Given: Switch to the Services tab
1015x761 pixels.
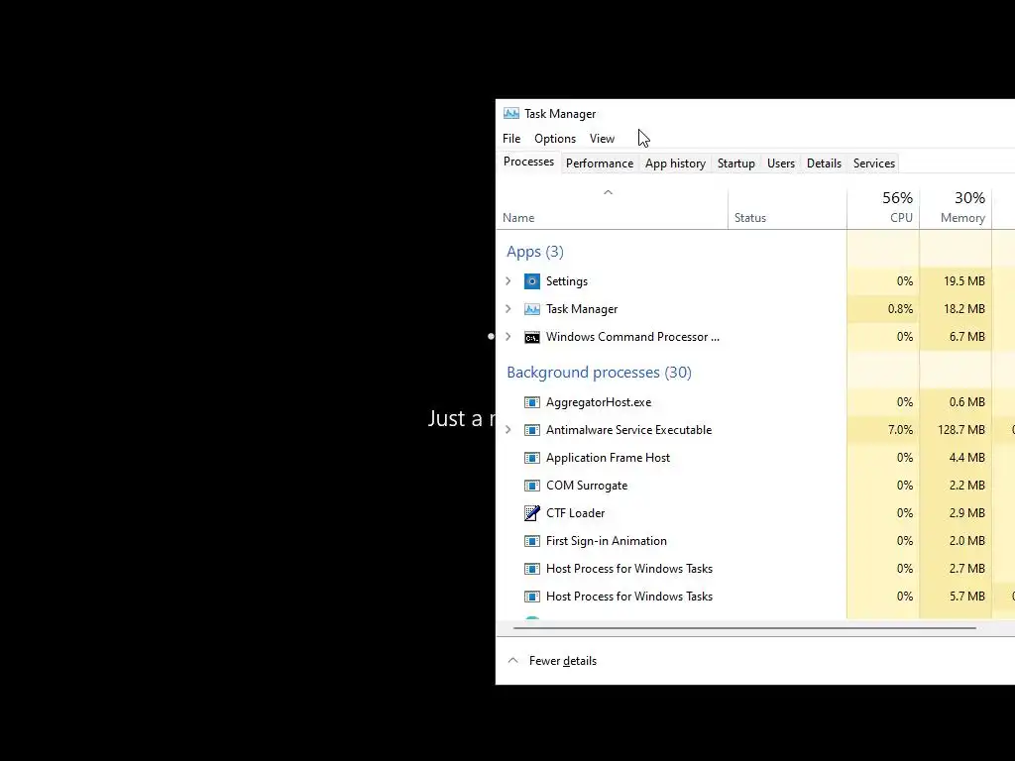Looking at the screenshot, I should [x=874, y=163].
